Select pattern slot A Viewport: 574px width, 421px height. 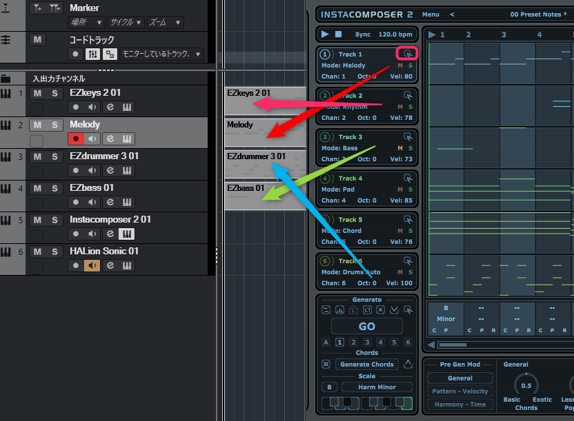coord(326,342)
